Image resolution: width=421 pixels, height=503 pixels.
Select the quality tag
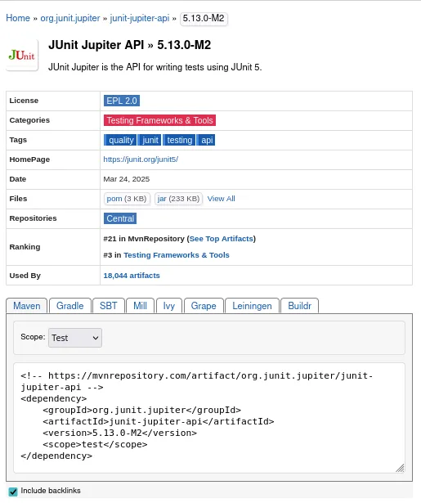(x=120, y=140)
